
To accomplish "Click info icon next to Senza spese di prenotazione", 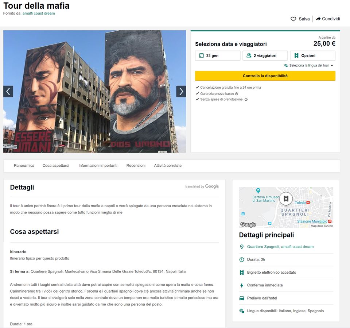I will click(x=246, y=100).
